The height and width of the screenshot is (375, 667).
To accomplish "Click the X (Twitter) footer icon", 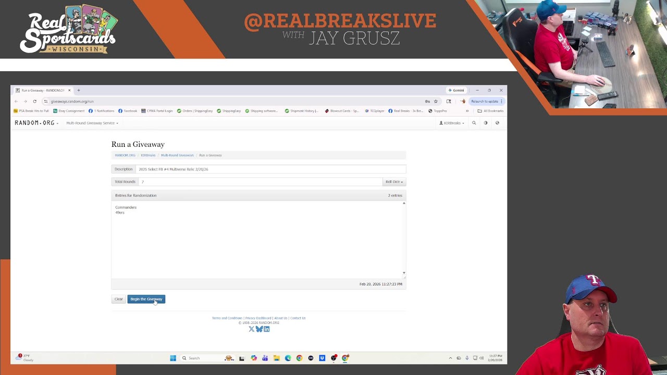I will point(252,329).
